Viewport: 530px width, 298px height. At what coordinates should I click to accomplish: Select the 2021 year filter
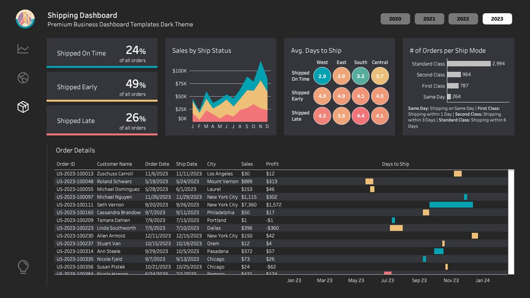429,19
